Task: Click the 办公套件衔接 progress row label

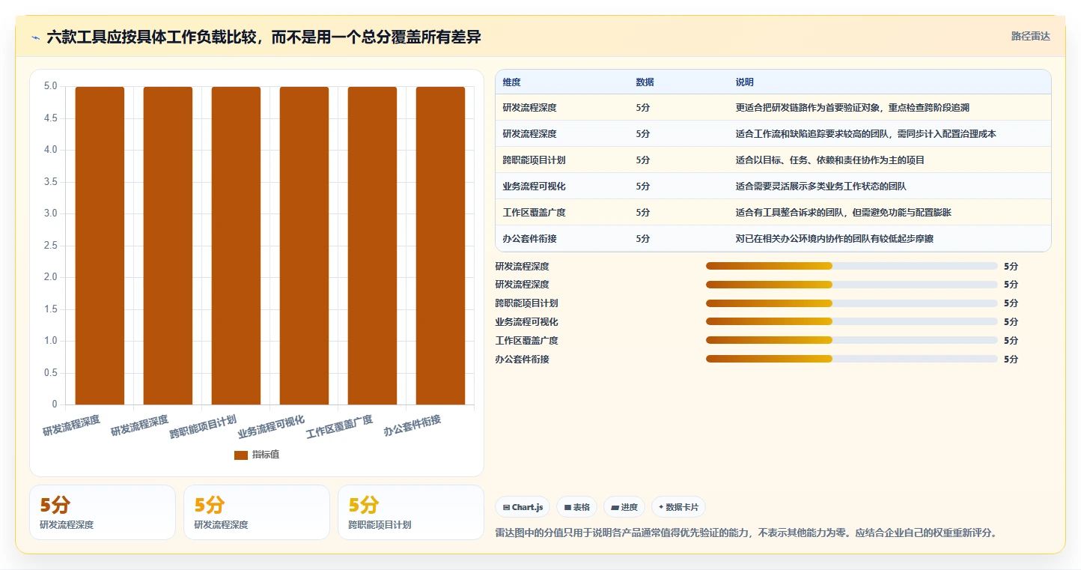Action: [522, 360]
